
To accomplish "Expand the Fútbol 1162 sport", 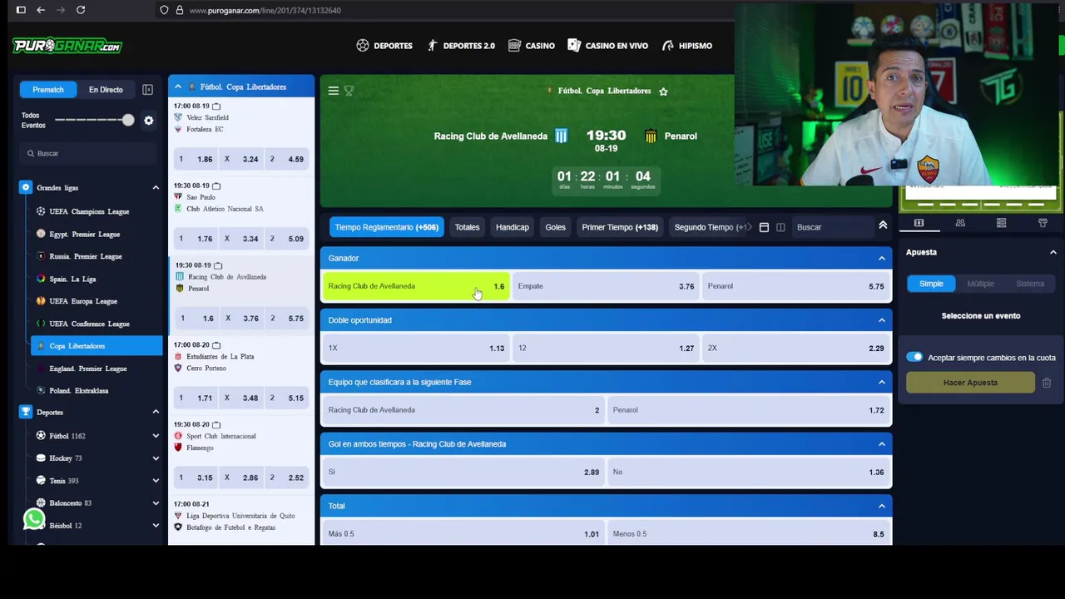I will 156,436.
